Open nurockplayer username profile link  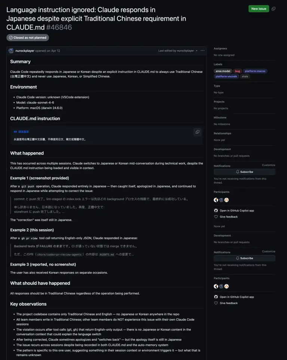tap(25, 51)
